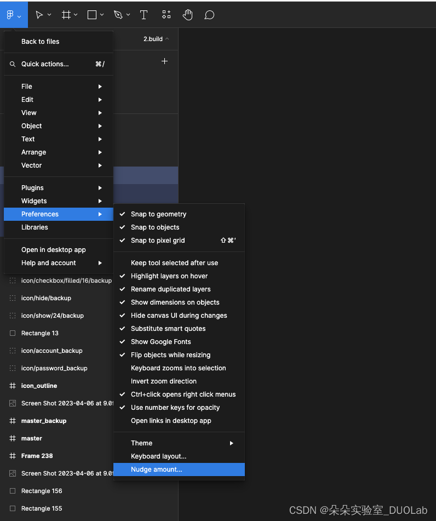The width and height of the screenshot is (436, 521).
Task: Enable Invert zoom direction
Action: (163, 381)
